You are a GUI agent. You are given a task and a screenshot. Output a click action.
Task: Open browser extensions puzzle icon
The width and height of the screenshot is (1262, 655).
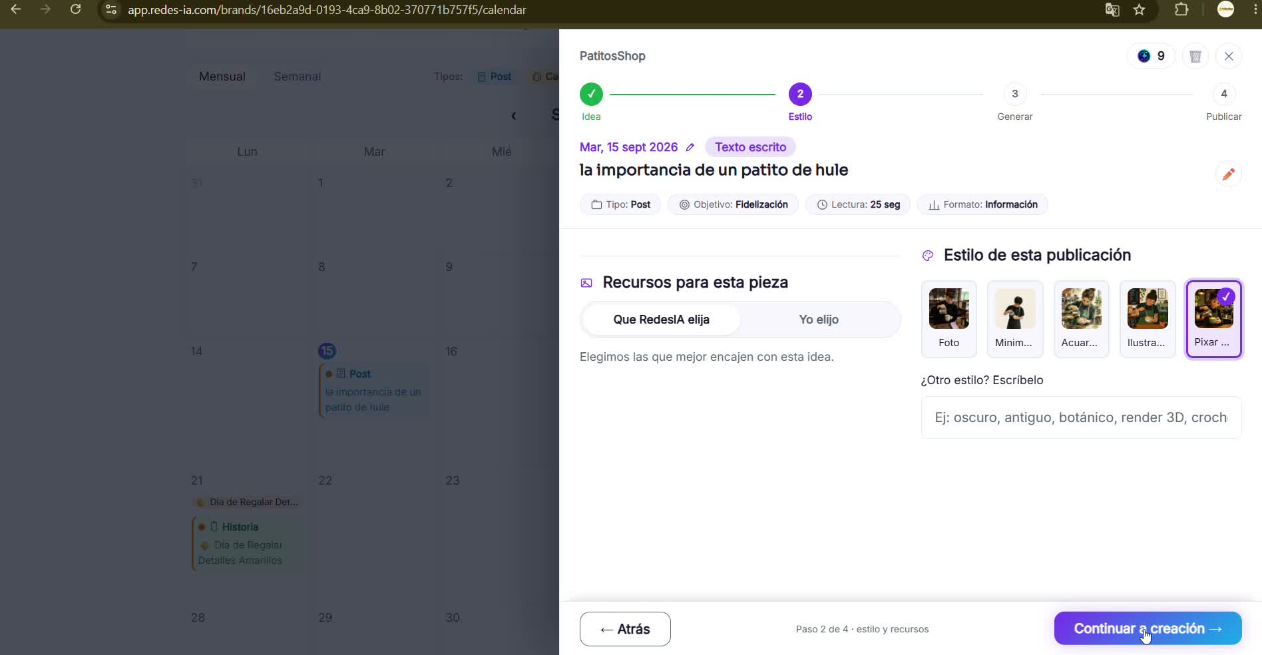click(1181, 9)
